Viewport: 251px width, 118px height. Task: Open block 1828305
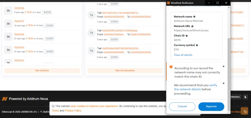click(19, 47)
